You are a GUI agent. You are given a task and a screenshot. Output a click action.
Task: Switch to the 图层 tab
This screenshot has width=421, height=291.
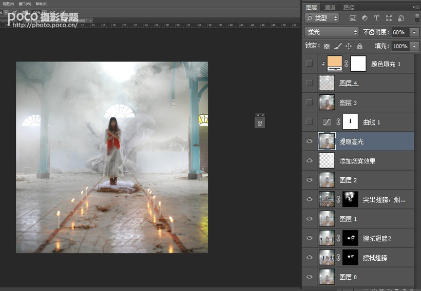pyautogui.click(x=312, y=7)
